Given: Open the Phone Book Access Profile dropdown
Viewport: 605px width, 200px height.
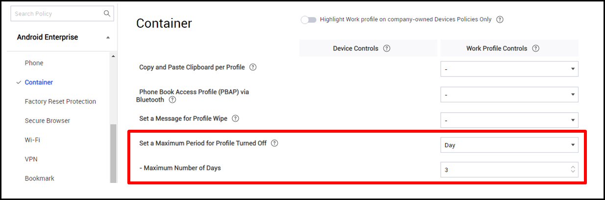Looking at the screenshot, I should pyautogui.click(x=509, y=95).
